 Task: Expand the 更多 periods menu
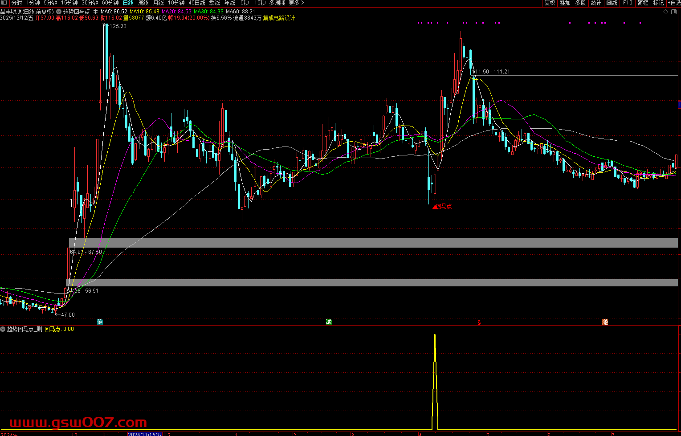(x=296, y=3)
